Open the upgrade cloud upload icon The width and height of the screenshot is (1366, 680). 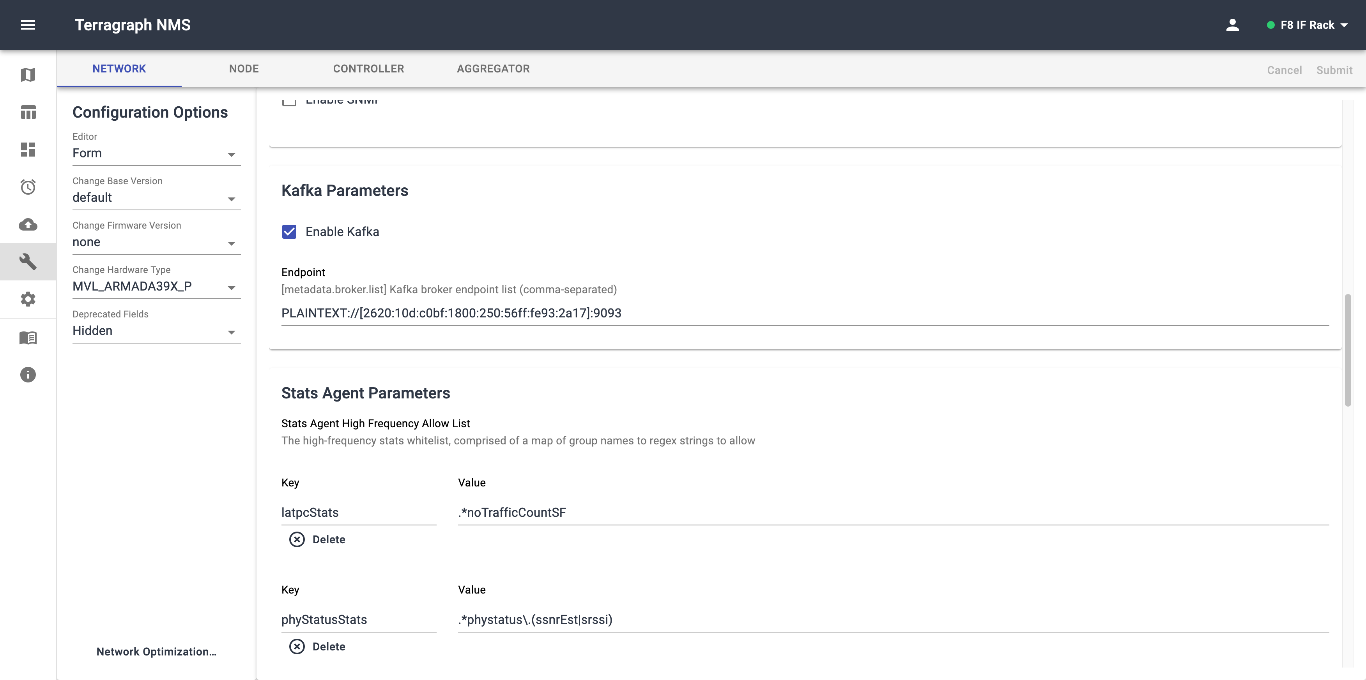click(28, 225)
